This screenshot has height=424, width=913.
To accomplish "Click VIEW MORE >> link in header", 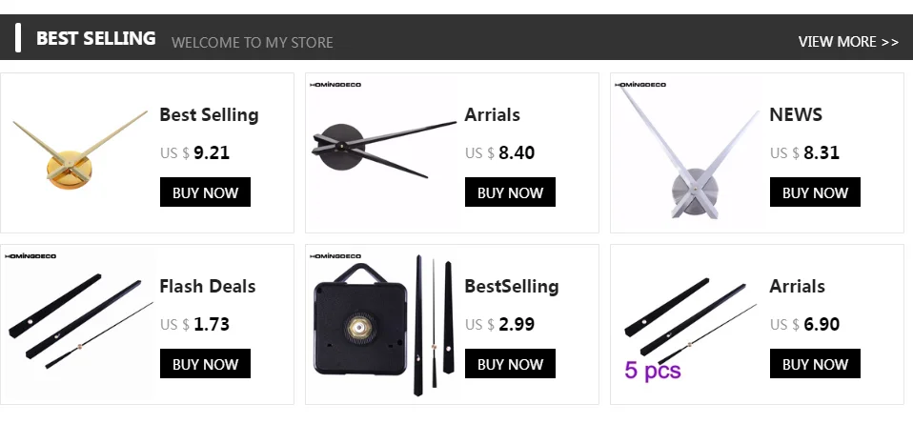I will 848,41.
